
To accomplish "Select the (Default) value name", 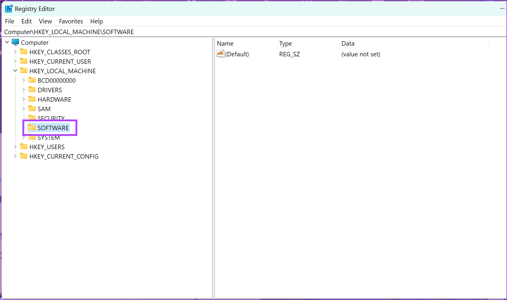I will coord(237,54).
